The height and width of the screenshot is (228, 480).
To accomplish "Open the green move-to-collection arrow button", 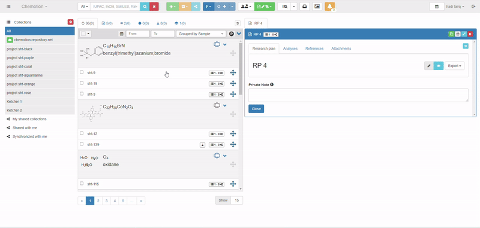I will (x=172, y=7).
